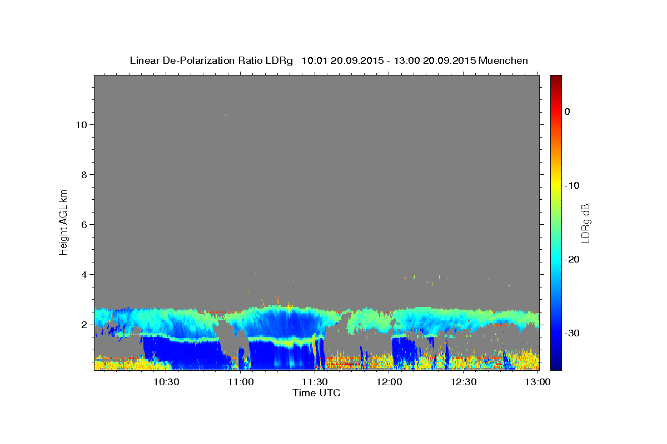Click the 'Time UTC' axis label

pos(316,393)
